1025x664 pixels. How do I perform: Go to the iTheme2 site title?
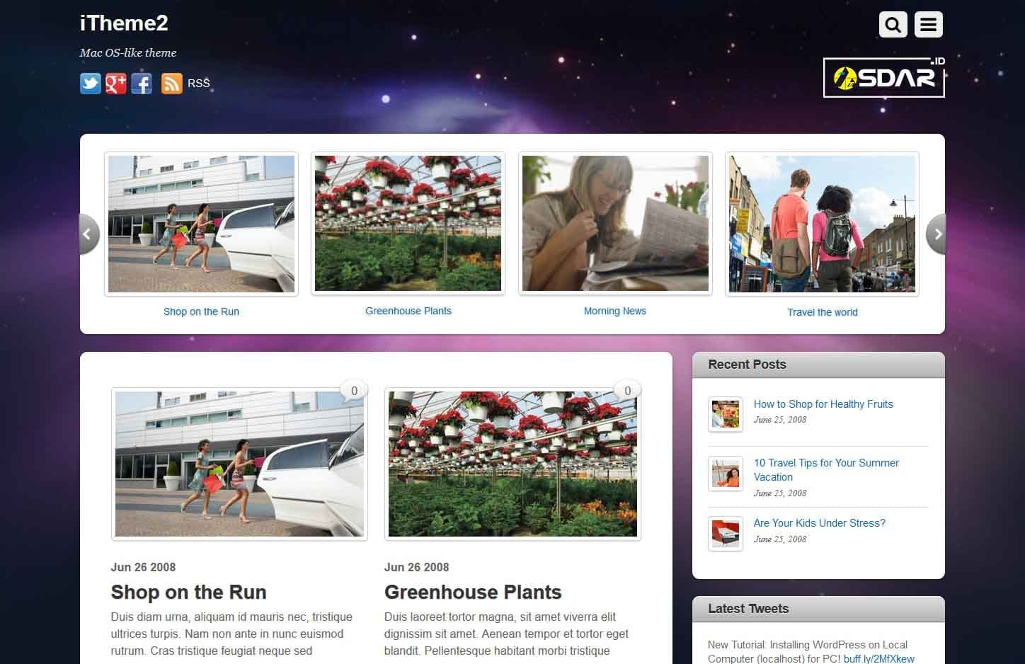[x=124, y=23]
